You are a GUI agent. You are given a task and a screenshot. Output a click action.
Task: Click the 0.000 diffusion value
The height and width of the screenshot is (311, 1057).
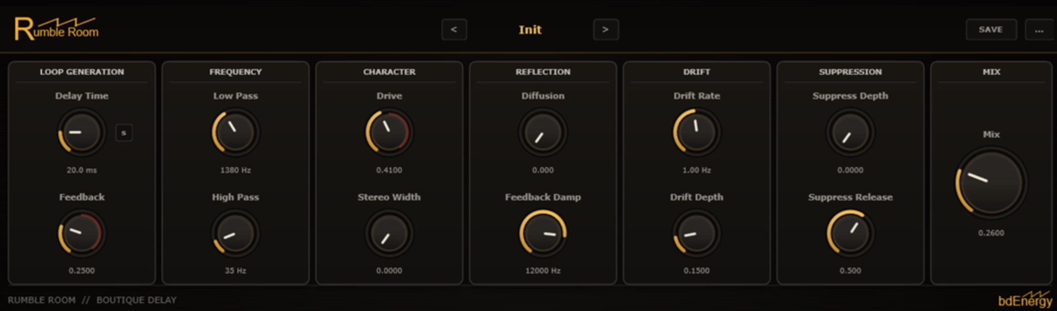543,170
